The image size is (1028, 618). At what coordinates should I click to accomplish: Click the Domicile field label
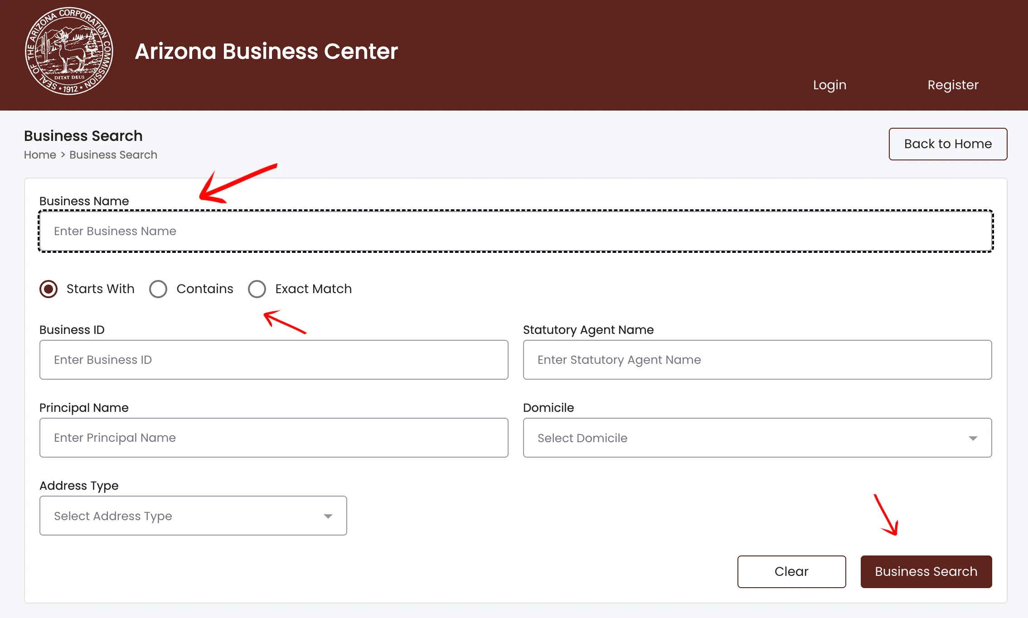(548, 408)
